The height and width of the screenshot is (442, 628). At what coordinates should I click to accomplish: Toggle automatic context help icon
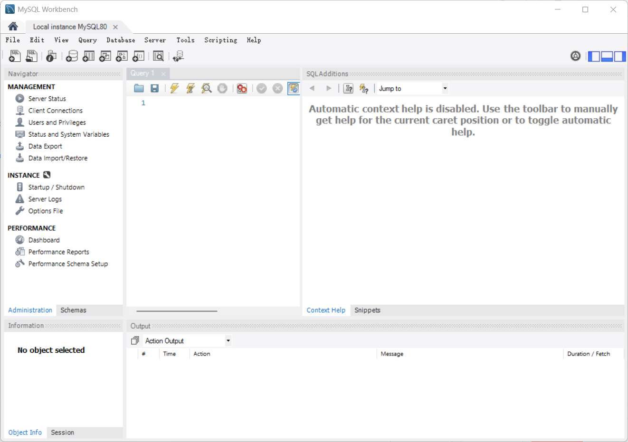tap(364, 88)
